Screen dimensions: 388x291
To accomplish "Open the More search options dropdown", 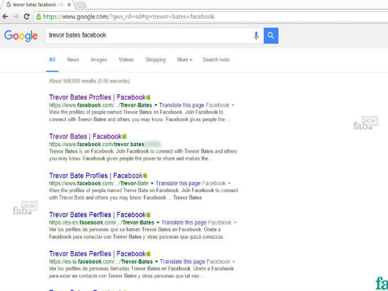I will click(184, 60).
